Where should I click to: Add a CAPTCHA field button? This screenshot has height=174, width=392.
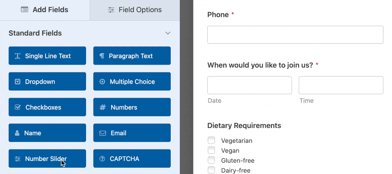pos(132,159)
